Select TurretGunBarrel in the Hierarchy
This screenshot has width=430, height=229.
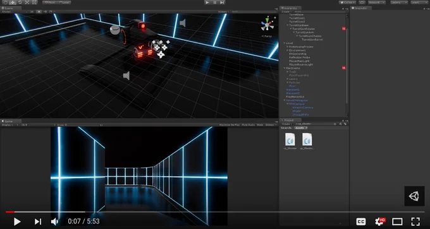coord(312,40)
